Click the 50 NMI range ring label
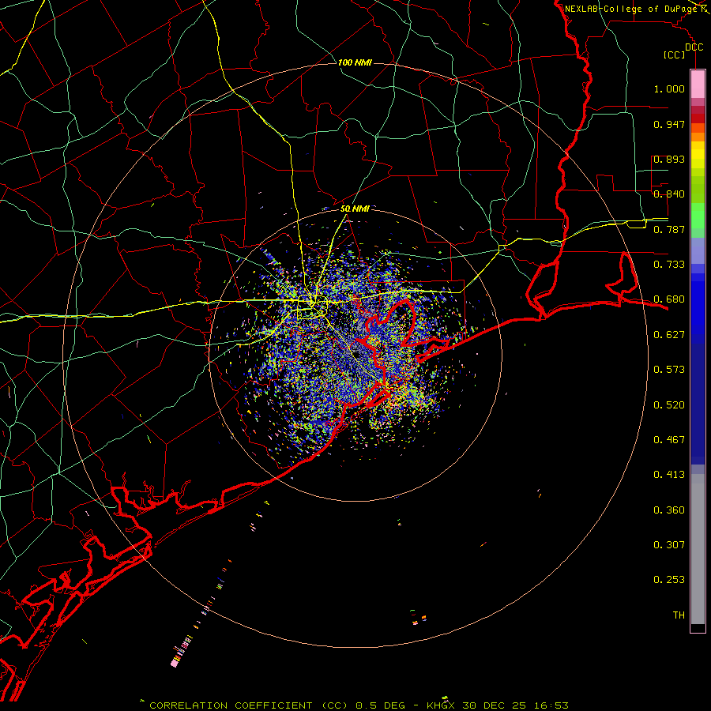This screenshot has height=711, width=711. [355, 209]
